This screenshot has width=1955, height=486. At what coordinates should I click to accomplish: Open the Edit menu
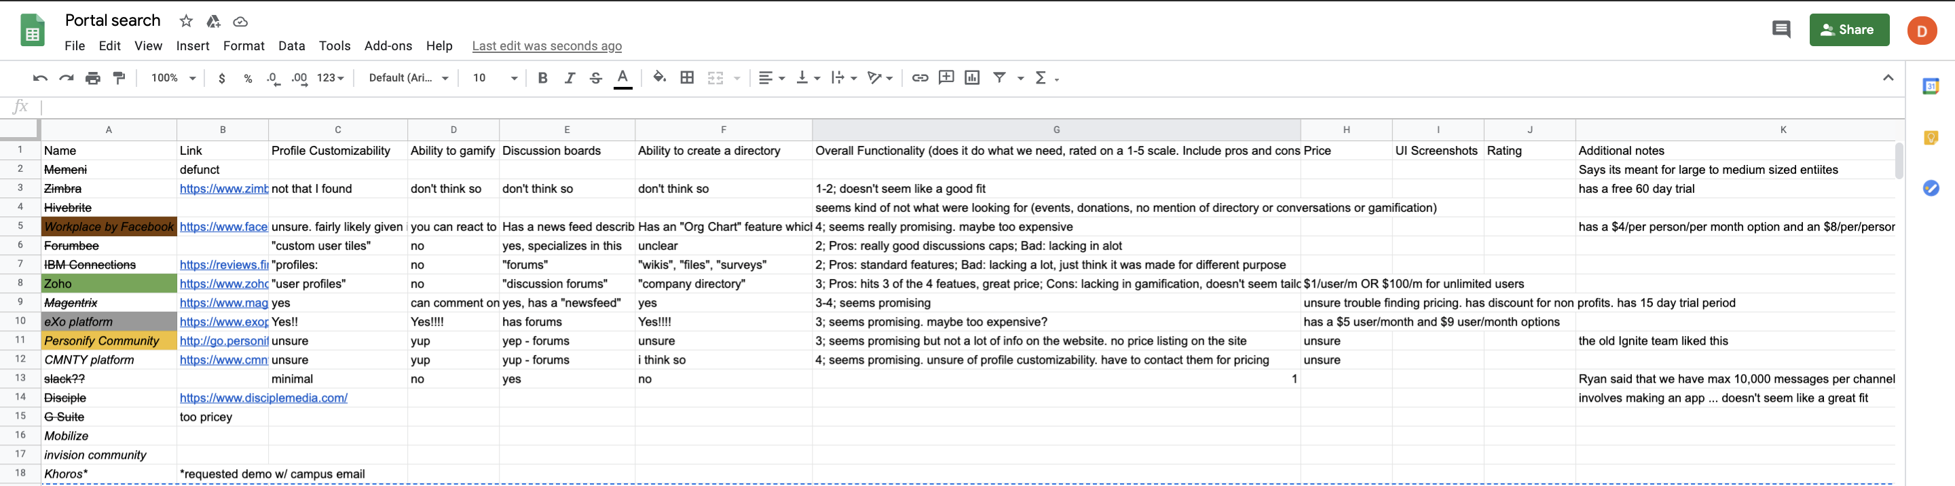tap(109, 46)
